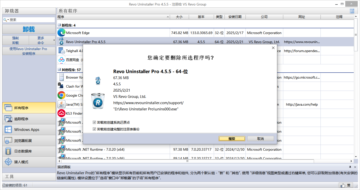
Task: Click the 程序 column sort arrow
Action: 168,17
